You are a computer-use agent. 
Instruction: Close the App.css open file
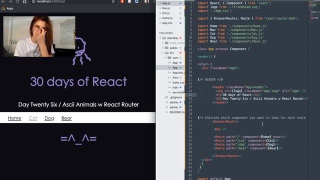[x=160, y=23]
